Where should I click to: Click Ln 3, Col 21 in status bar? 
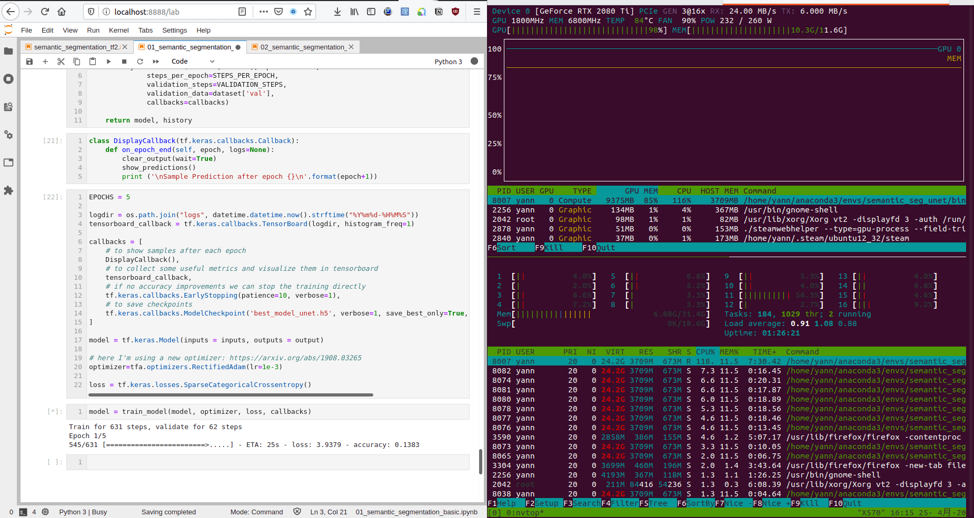click(329, 512)
